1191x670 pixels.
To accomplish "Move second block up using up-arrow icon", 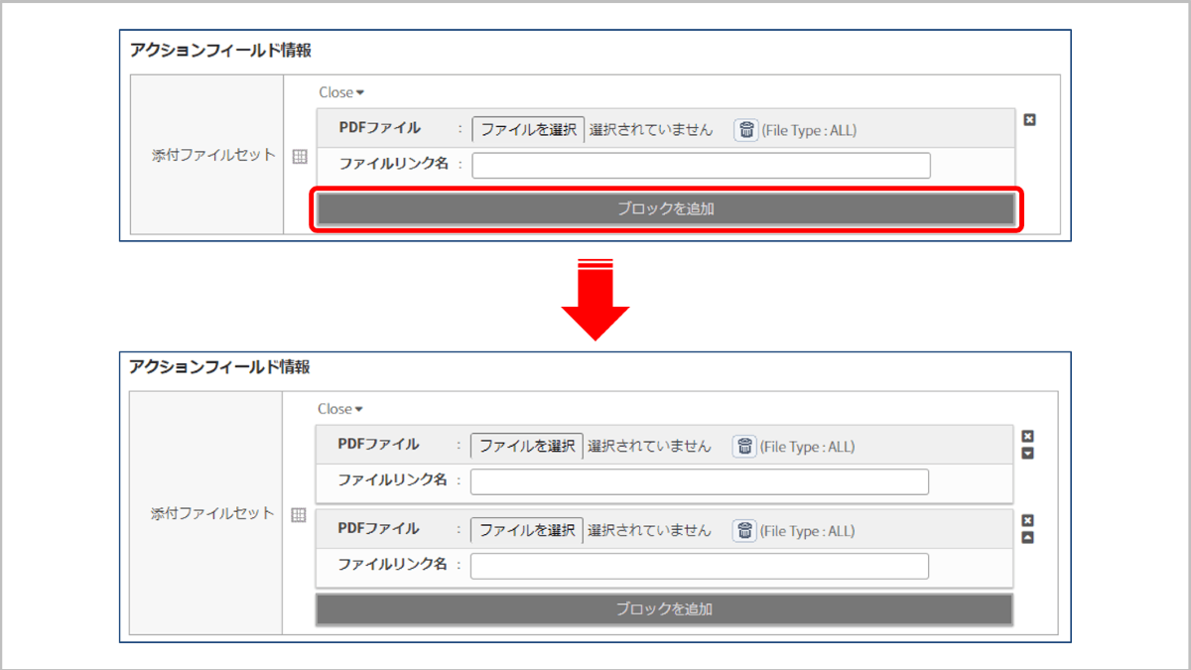I will tap(1028, 537).
